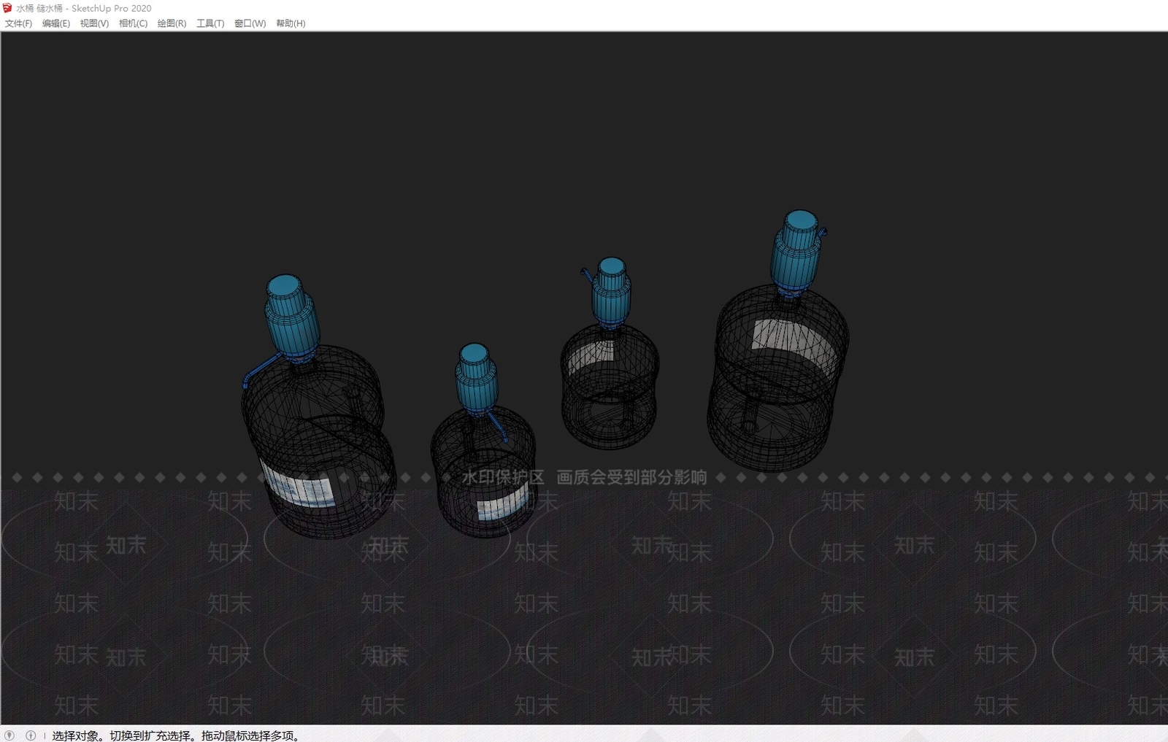Click the geo-location pin icon in status bar
Viewport: 1168px width, 742px height.
click(x=9, y=735)
